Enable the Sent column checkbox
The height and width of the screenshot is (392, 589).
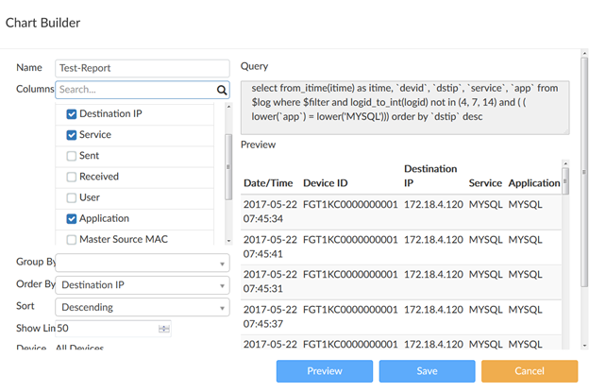pos(72,156)
